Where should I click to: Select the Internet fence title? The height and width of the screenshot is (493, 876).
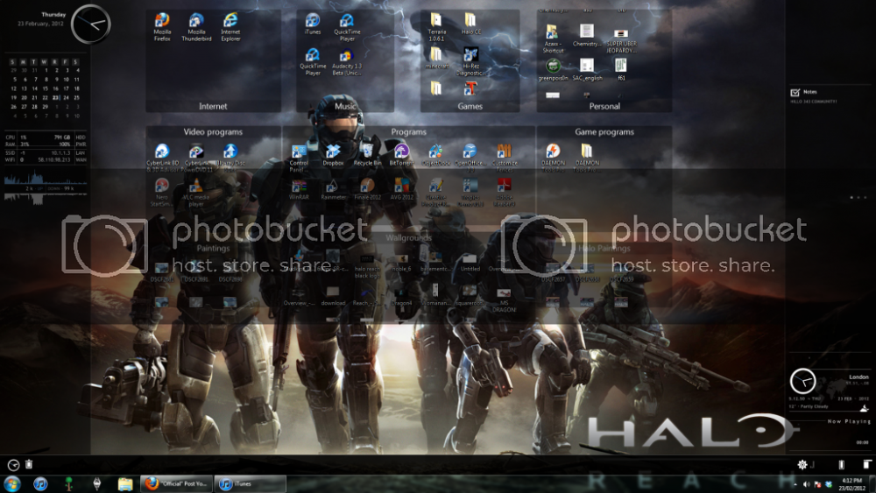tap(213, 106)
